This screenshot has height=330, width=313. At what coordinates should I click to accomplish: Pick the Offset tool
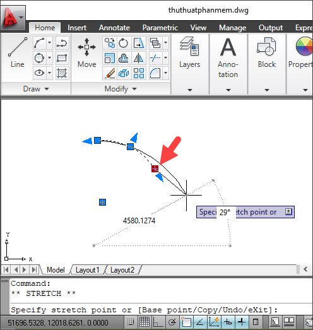tap(124, 58)
